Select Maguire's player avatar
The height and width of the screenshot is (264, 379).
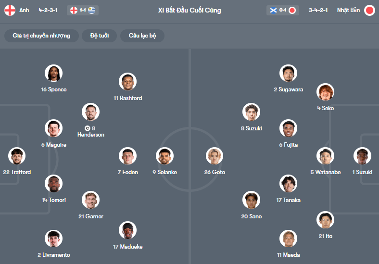53,128
